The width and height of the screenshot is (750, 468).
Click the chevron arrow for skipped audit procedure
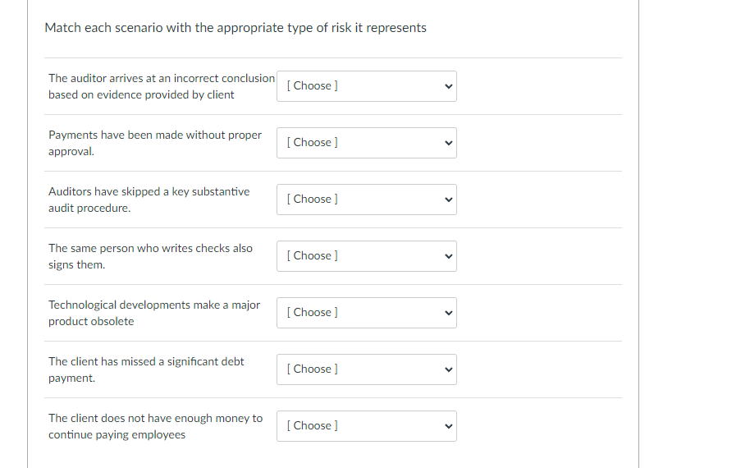(448, 200)
